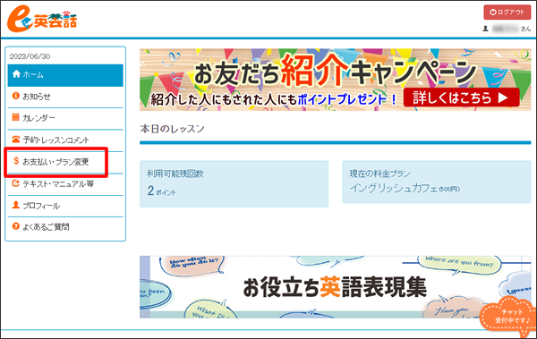The height and width of the screenshot is (339, 537).
Task: Click 詳しくはこちら button on campaign banner
Action: (x=461, y=97)
